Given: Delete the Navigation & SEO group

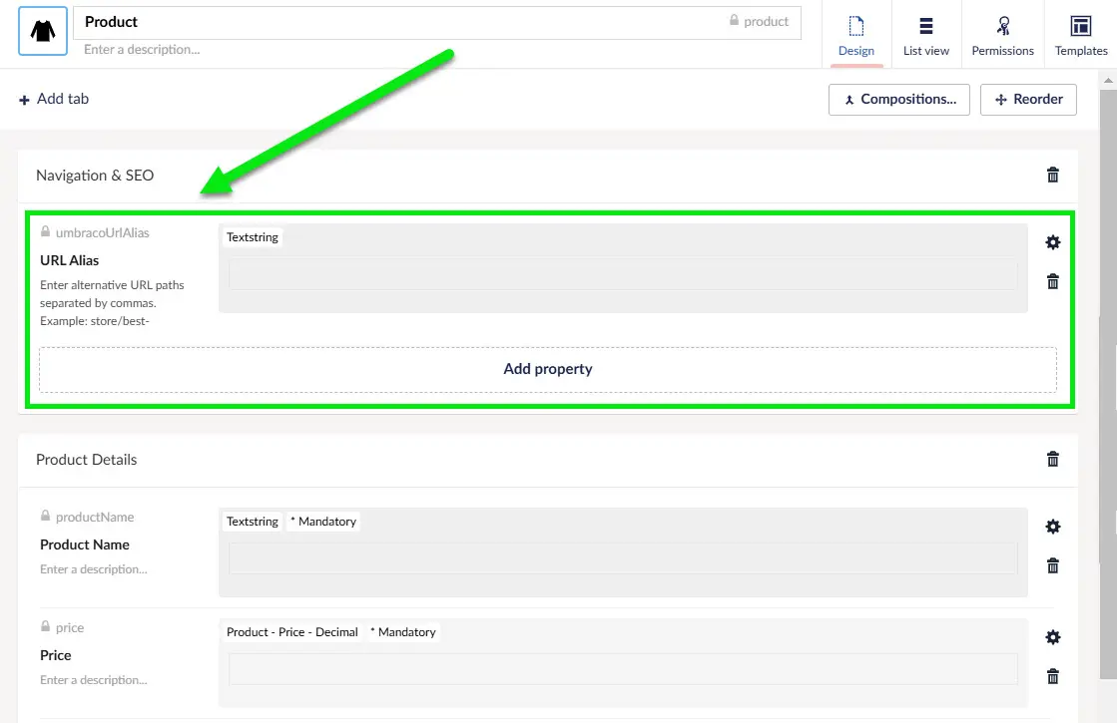Looking at the screenshot, I should pyautogui.click(x=1052, y=176).
